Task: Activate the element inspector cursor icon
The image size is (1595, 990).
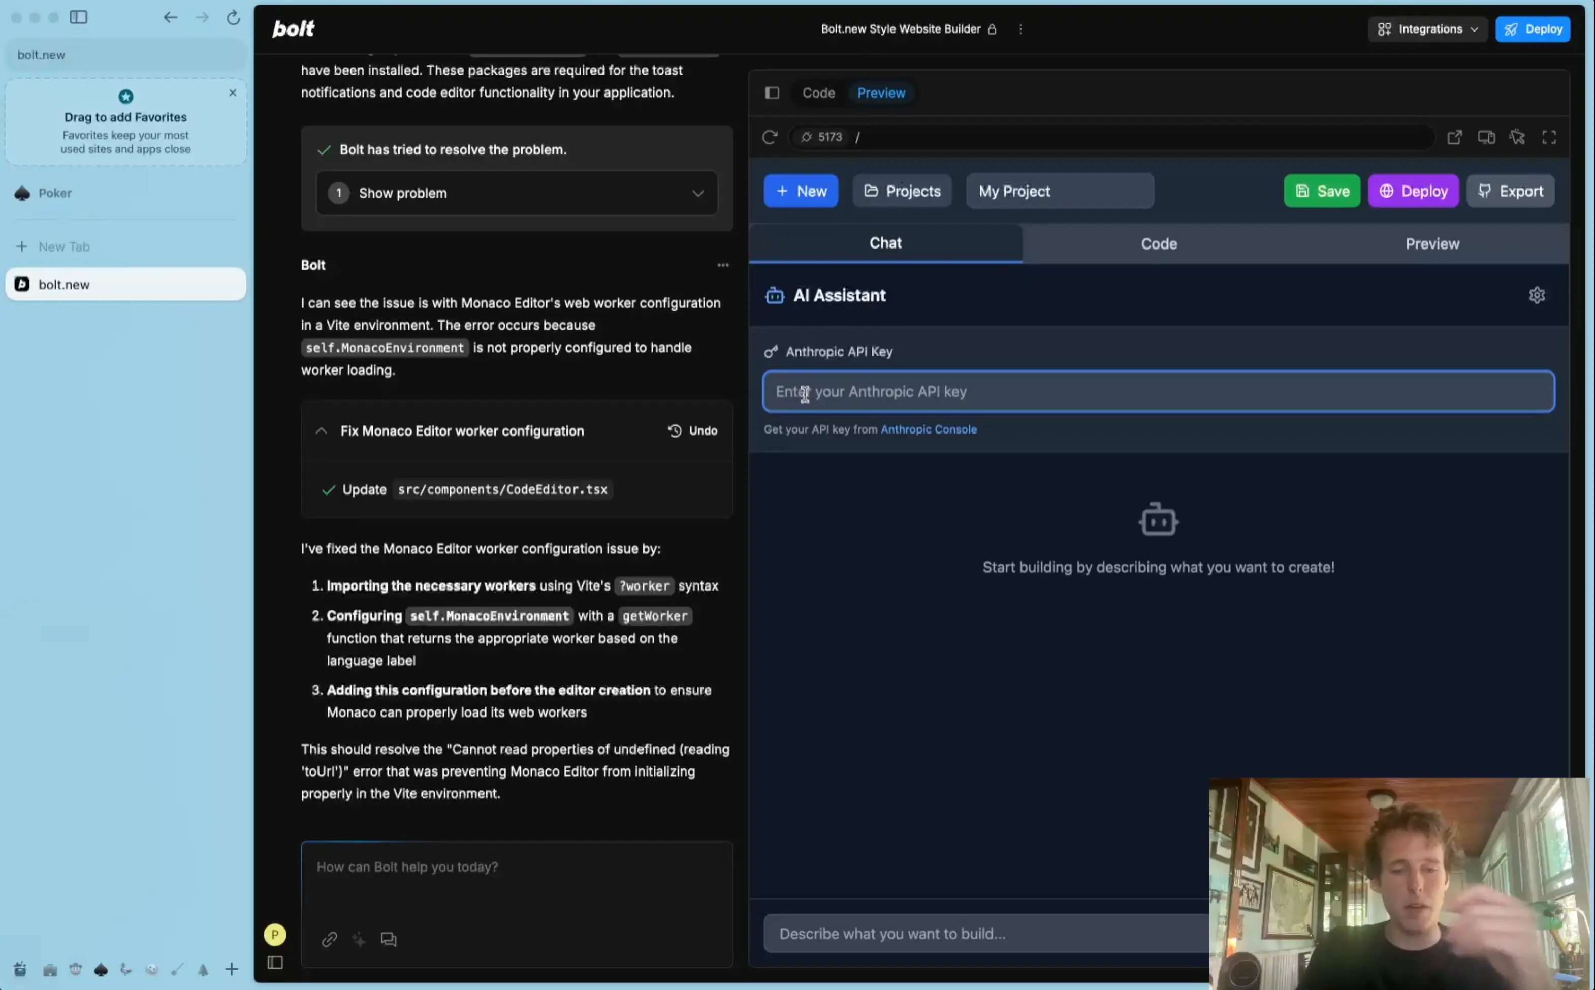Action: coord(1517,137)
